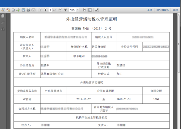Click the 合同金额 column header
Image resolution: width=181 pixels, height=129 pixels.
156,91
